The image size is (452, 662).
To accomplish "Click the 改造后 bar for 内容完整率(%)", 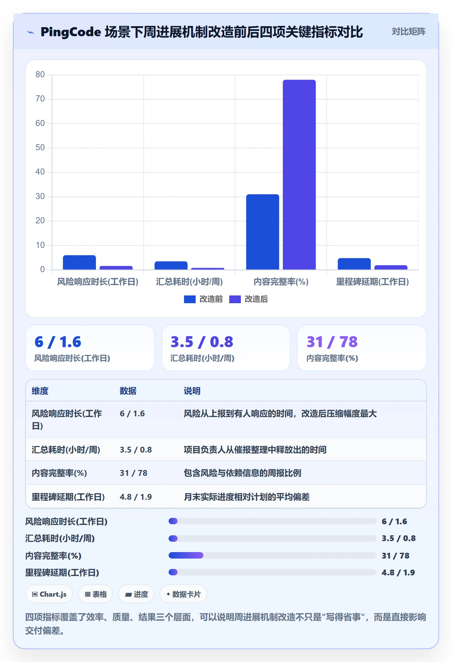I will click(x=299, y=175).
